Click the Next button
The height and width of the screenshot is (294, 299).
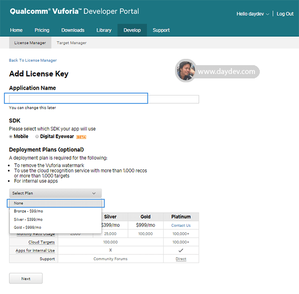26,278
